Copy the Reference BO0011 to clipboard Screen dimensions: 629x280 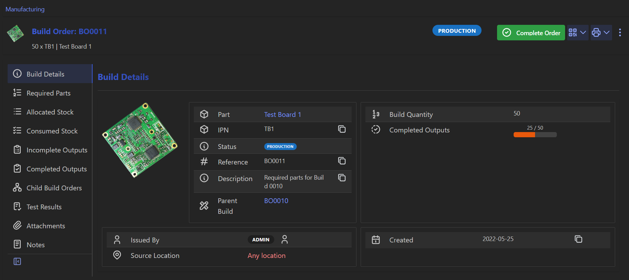point(342,161)
